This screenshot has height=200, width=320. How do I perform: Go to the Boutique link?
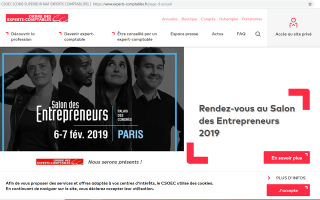coord(189,19)
